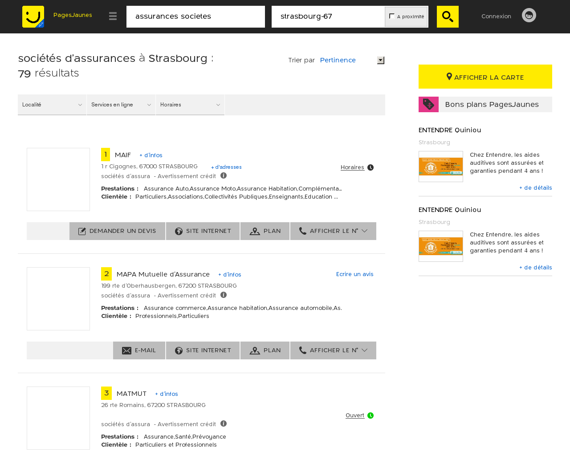Screen dimensions: 570x456
Task: Show the Plan for MAPA Mutuelle
Action: click(x=265, y=350)
